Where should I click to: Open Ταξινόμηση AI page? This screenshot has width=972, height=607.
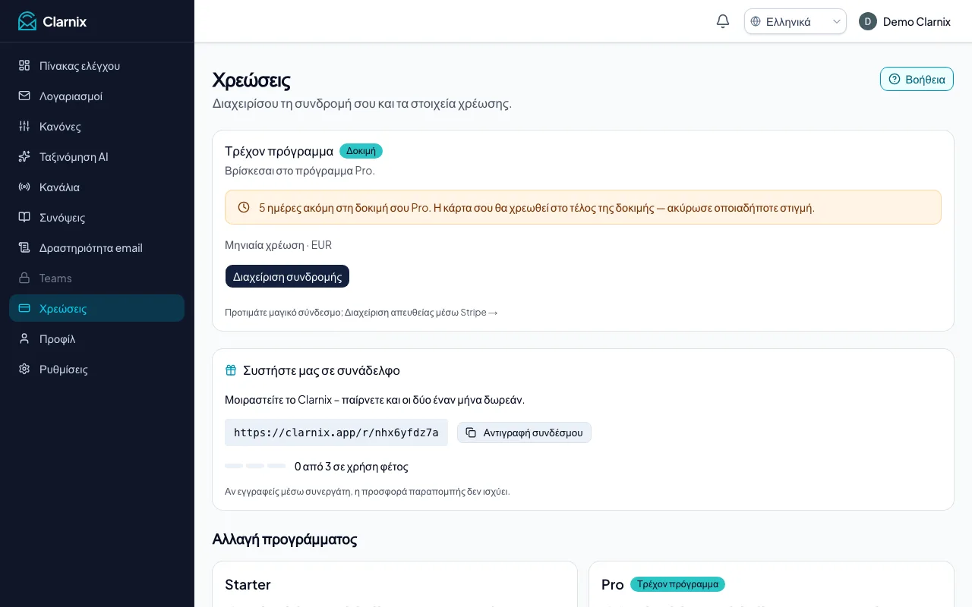coord(96,156)
